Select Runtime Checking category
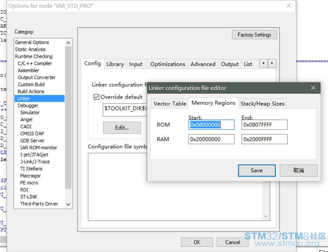Screen dimensions: 328x252 pos(34,56)
